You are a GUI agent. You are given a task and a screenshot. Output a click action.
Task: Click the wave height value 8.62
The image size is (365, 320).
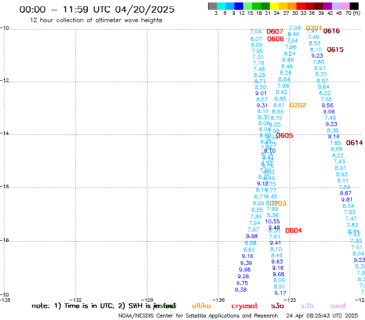tap(249, 250)
